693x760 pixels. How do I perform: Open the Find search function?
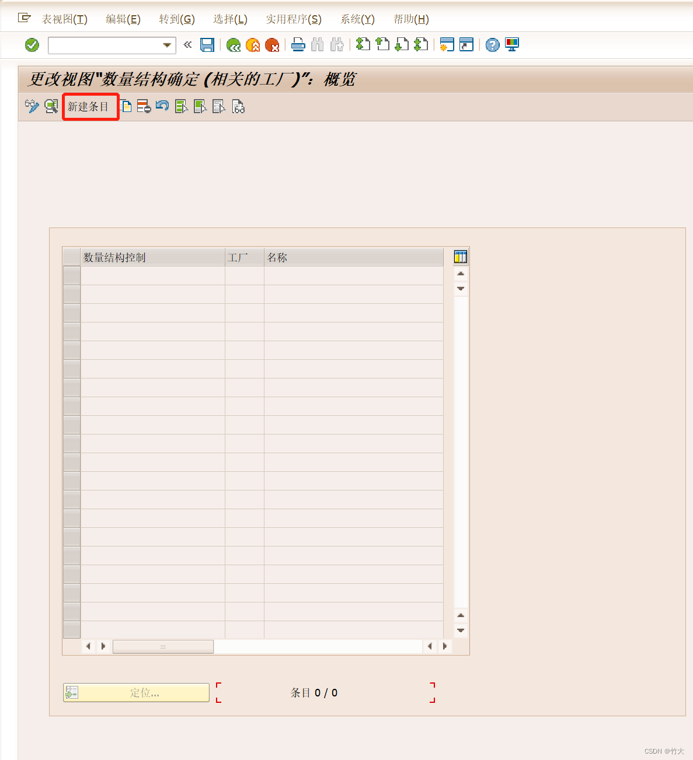pos(318,45)
